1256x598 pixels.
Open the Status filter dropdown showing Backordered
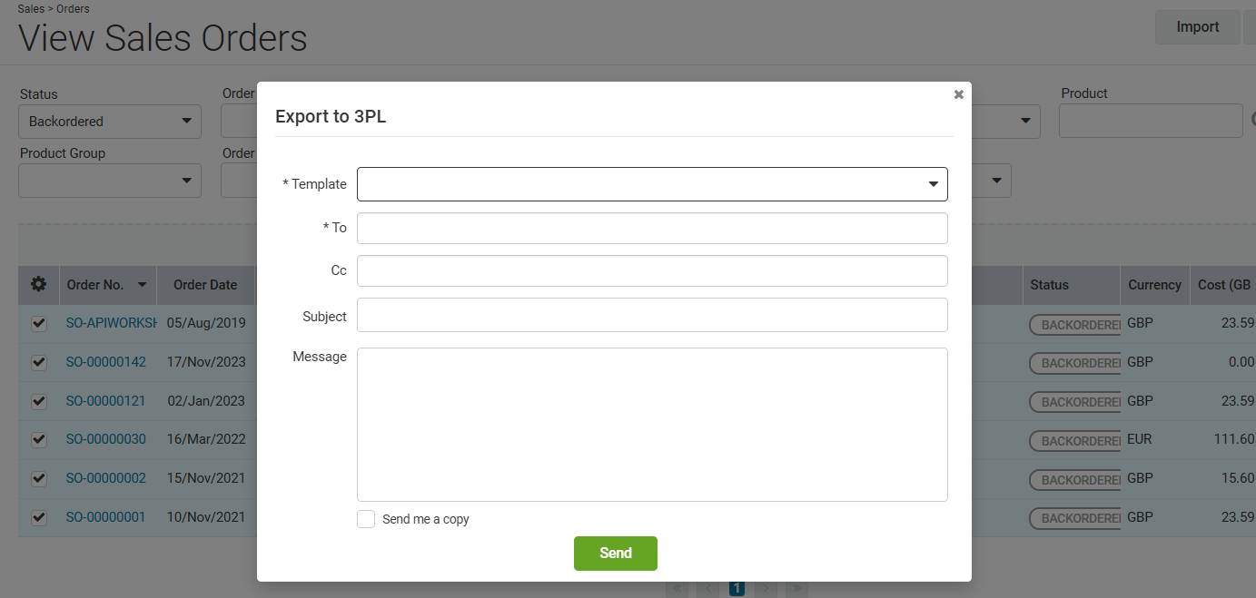pyautogui.click(x=110, y=121)
